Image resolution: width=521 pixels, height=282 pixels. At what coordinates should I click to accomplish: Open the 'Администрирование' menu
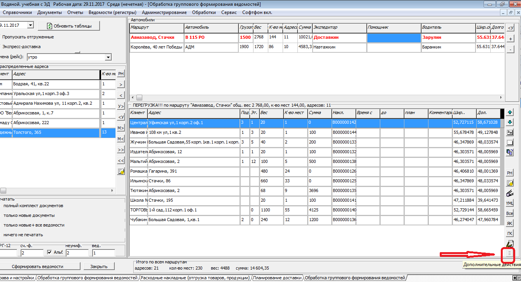tap(164, 12)
